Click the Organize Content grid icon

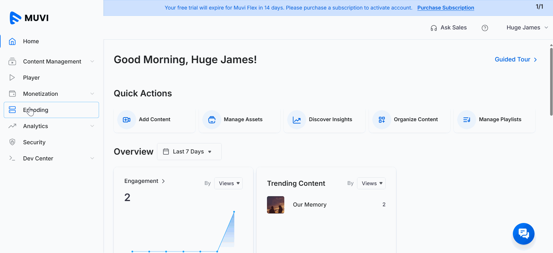382,120
